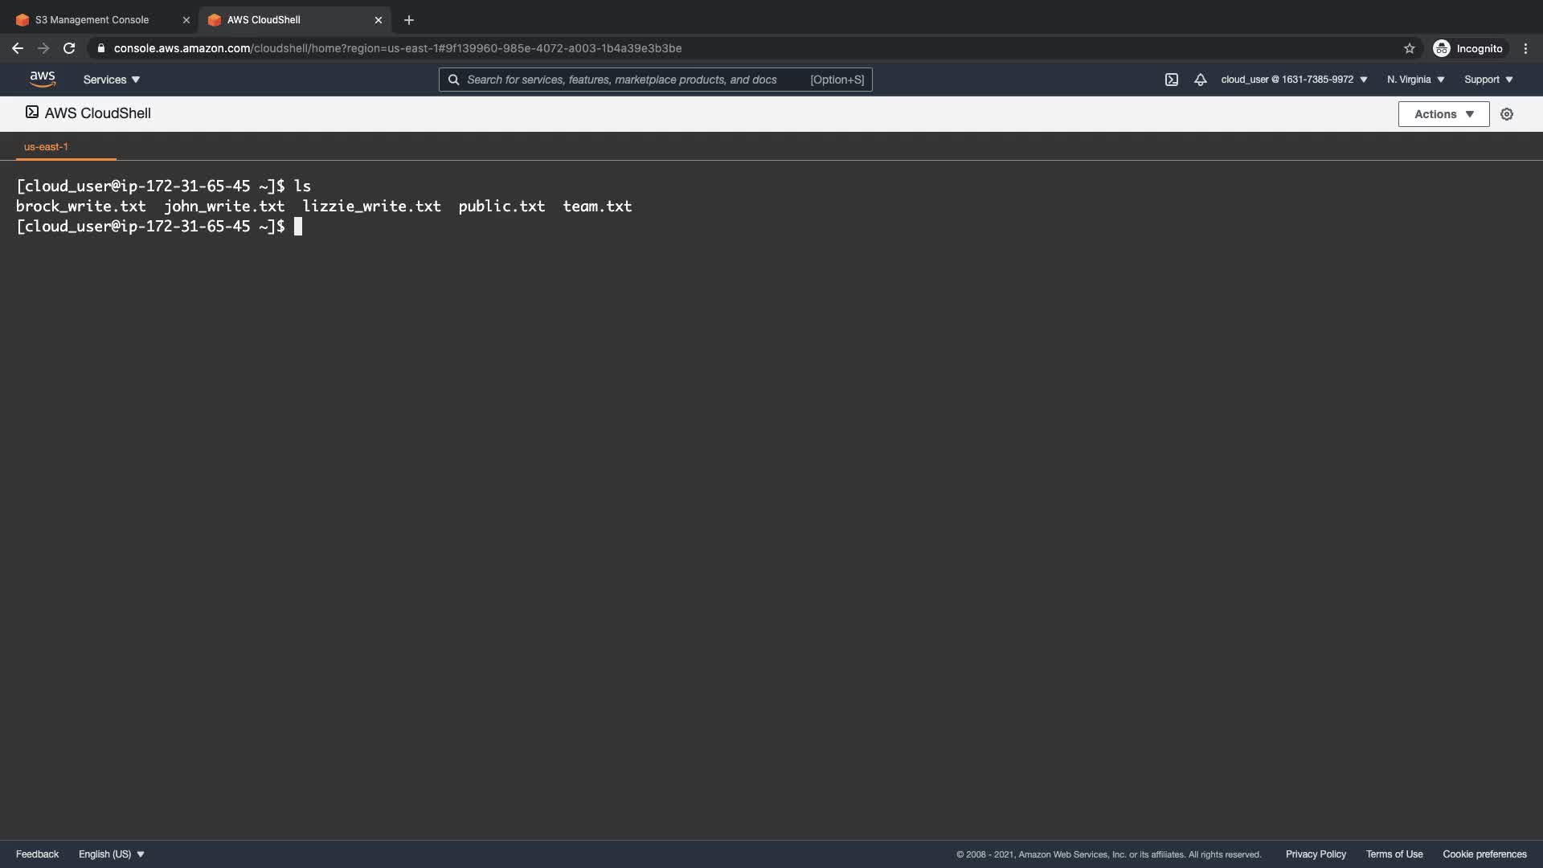The image size is (1543, 868).
Task: Select the us-east-1 terminal tab
Action: [46, 147]
